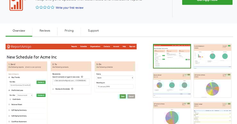The height and width of the screenshot is (124, 237).
Task: Give a one-star rating
Action: (x=37, y=7)
